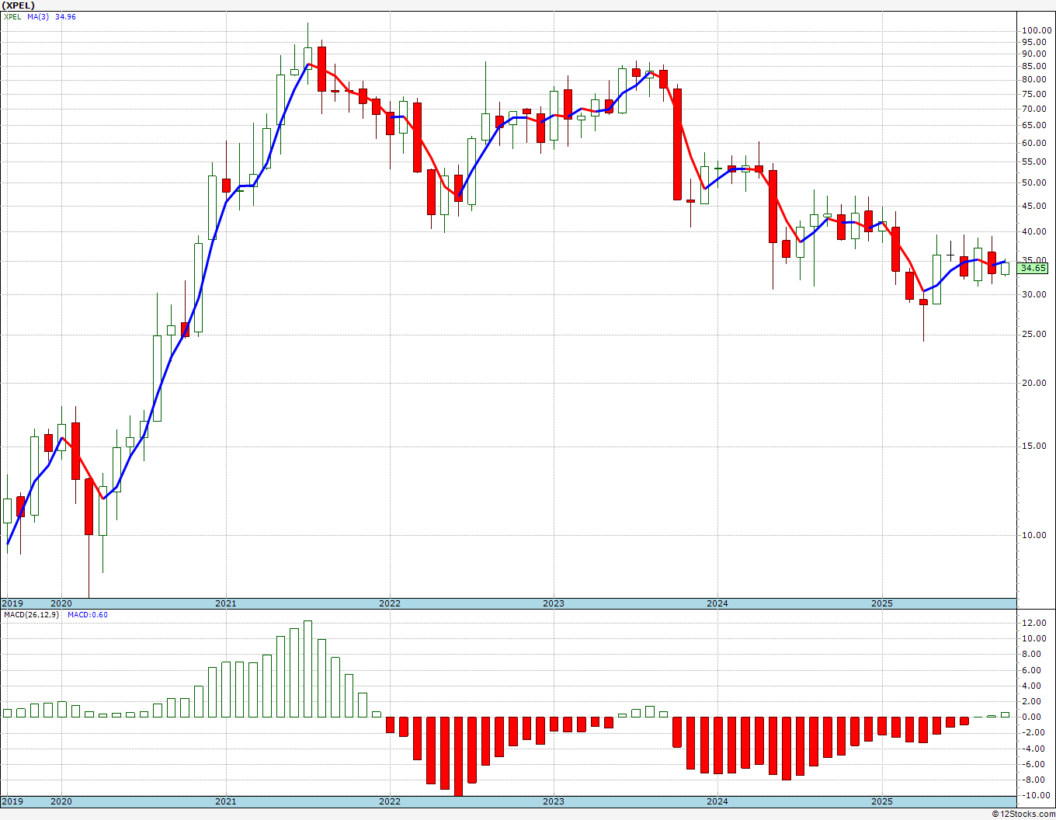
Task: Click 2019 on the price chart time axis
Action: click(x=12, y=603)
